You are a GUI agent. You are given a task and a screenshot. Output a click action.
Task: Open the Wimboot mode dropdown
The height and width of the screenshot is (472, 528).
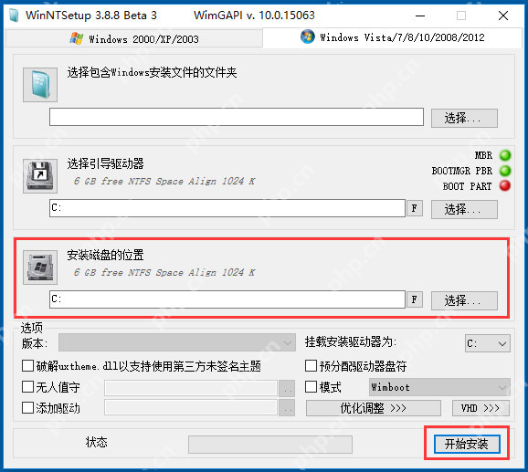pyautogui.click(x=439, y=387)
